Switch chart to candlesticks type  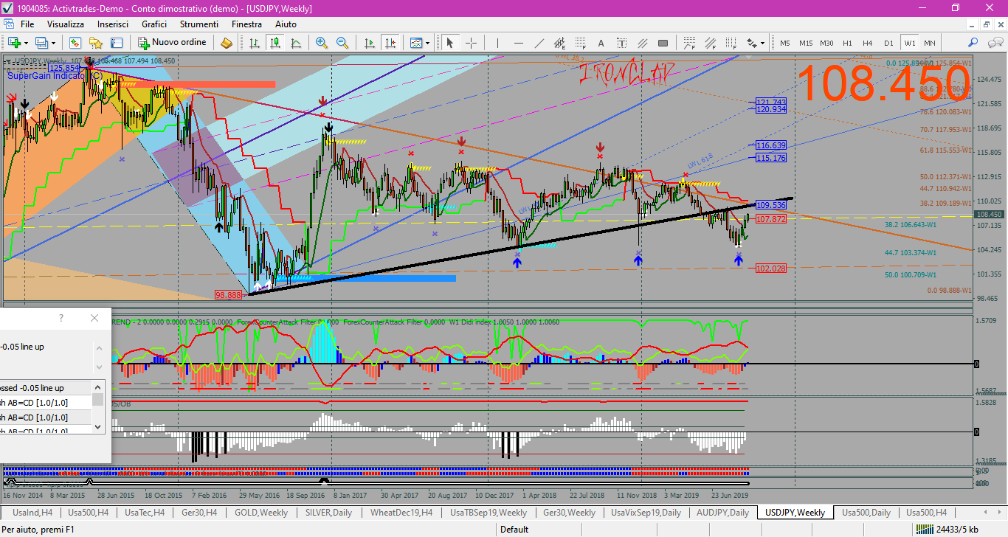(x=275, y=43)
